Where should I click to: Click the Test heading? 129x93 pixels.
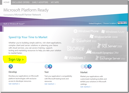point(47,72)
